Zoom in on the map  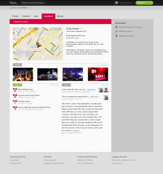pyautogui.click(x=16, y=31)
